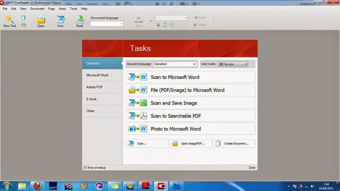Click the grayed Save Word document icon
This screenshot has height=191, width=340.
pyautogui.click(x=139, y=19)
